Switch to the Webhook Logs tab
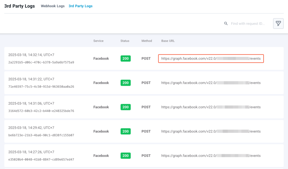The height and width of the screenshot is (169, 288). click(53, 6)
